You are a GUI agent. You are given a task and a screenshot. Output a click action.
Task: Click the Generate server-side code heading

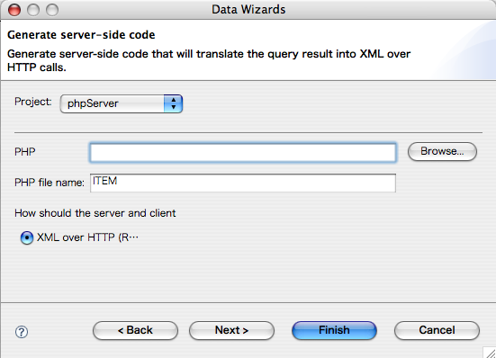pyautogui.click(x=81, y=35)
